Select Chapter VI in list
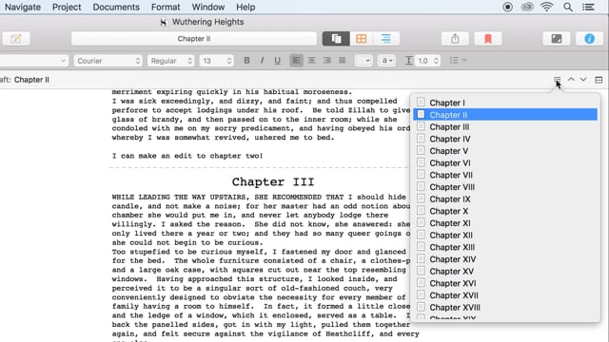Screen dimensions: 609x342 click(505, 162)
